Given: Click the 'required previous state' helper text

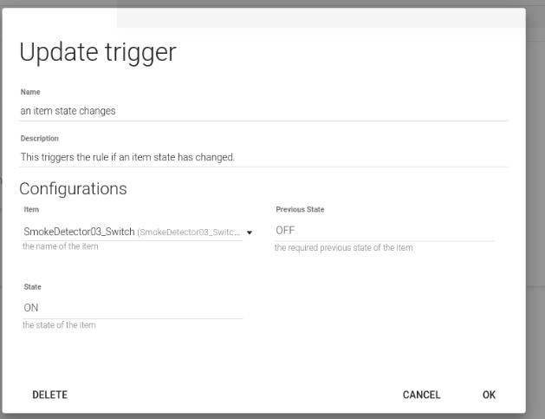Looking at the screenshot, I should tap(343, 248).
